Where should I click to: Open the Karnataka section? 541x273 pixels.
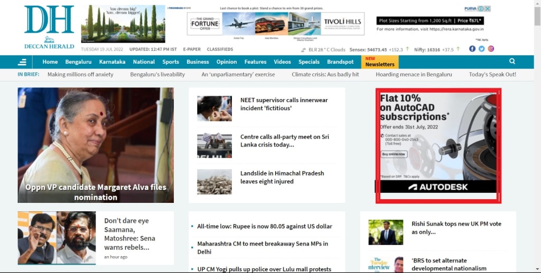click(112, 62)
